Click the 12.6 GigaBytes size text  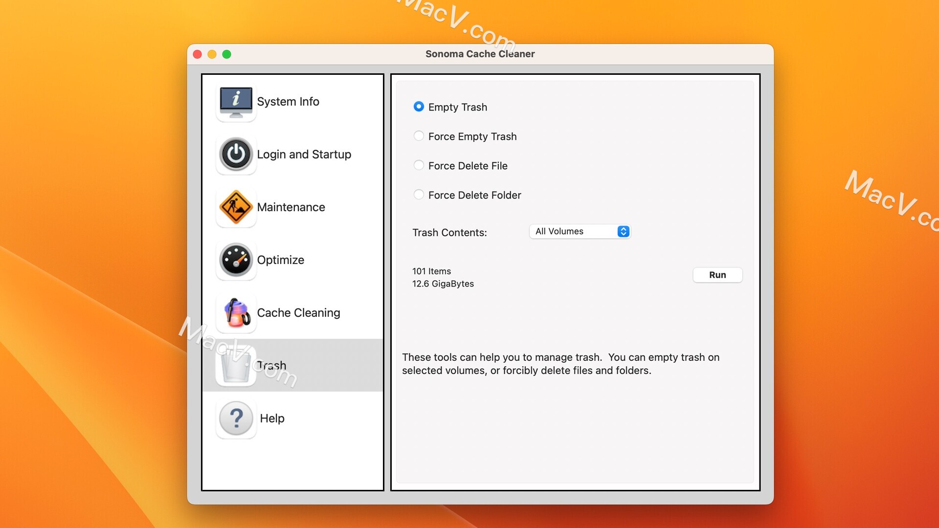pyautogui.click(x=443, y=284)
